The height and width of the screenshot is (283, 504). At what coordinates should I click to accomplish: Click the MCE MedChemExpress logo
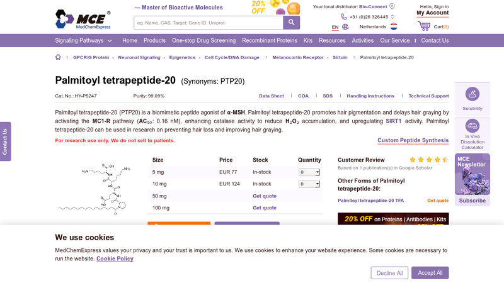pos(83,19)
